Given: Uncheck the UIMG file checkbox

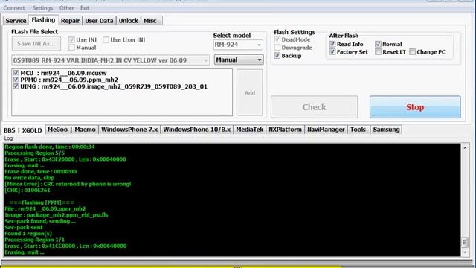Looking at the screenshot, I should (16, 86).
